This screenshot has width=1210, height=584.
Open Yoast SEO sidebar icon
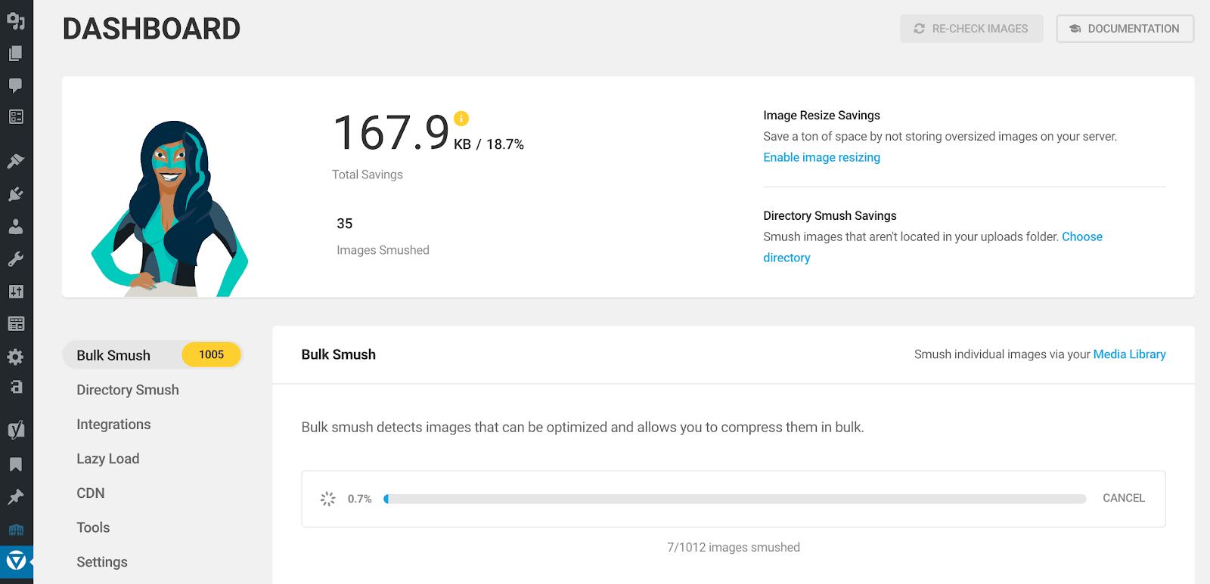16,430
